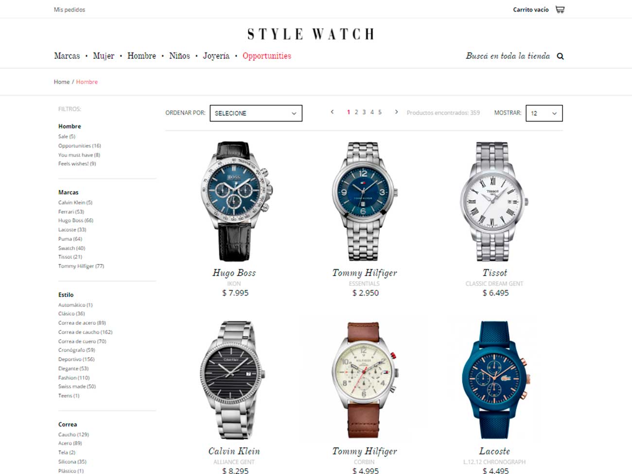This screenshot has width=632, height=474.
Task: Filter by Correa de cuero style
Action: pos(82,341)
